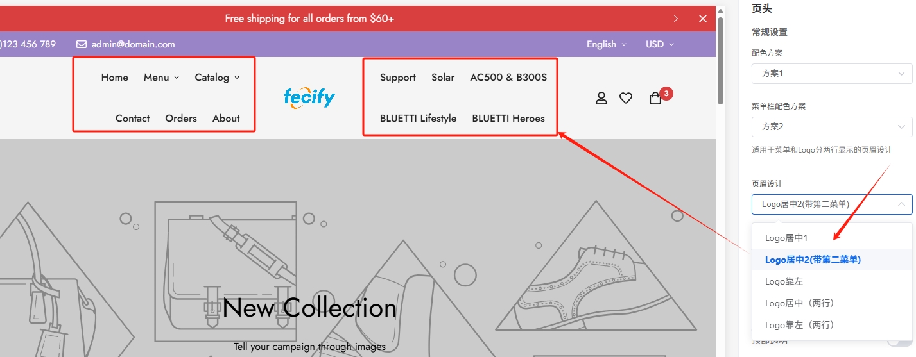Open the shopping cart icon
916x357 pixels.
[x=655, y=98]
